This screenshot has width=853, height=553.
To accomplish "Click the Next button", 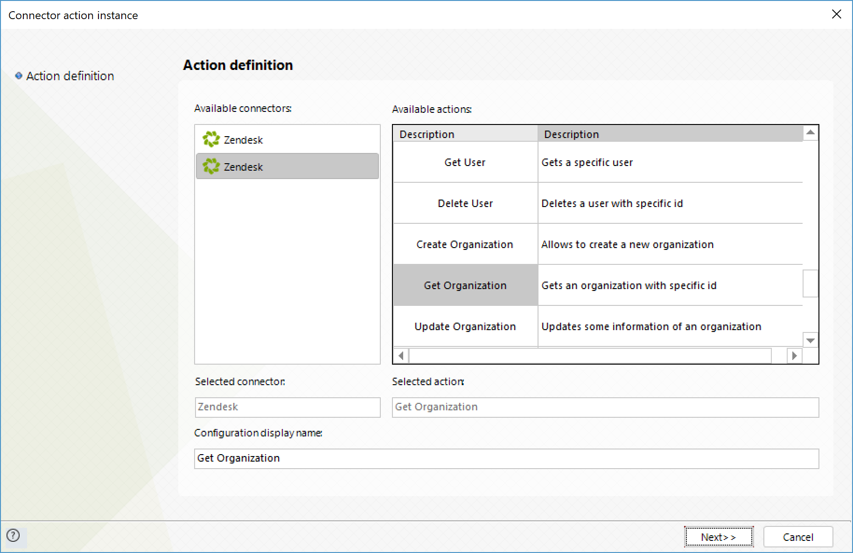I will pyautogui.click(x=719, y=537).
